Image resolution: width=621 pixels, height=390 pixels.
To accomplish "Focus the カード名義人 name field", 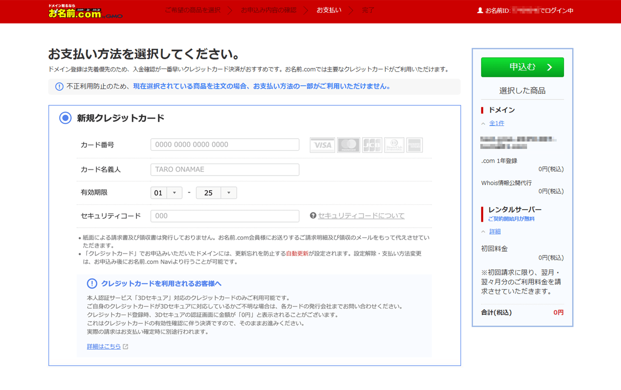I will (225, 170).
